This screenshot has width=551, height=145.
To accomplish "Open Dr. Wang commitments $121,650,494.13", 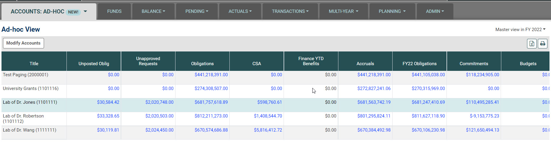I will 482,130.
